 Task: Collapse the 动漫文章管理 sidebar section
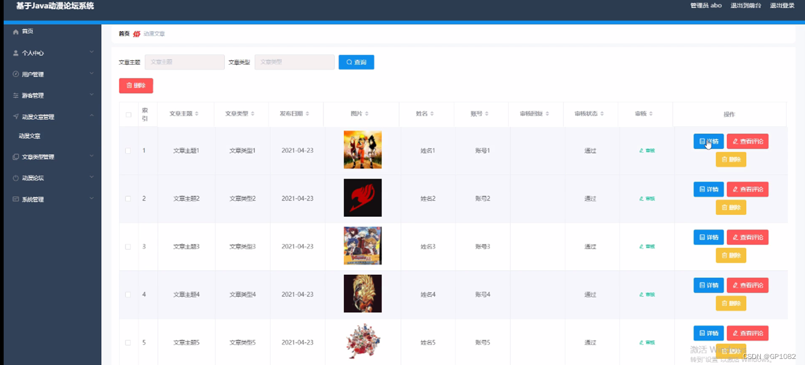point(51,116)
